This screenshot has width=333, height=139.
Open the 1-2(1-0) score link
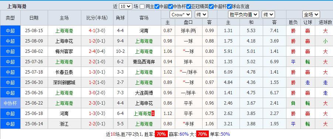click(x=97, y=82)
